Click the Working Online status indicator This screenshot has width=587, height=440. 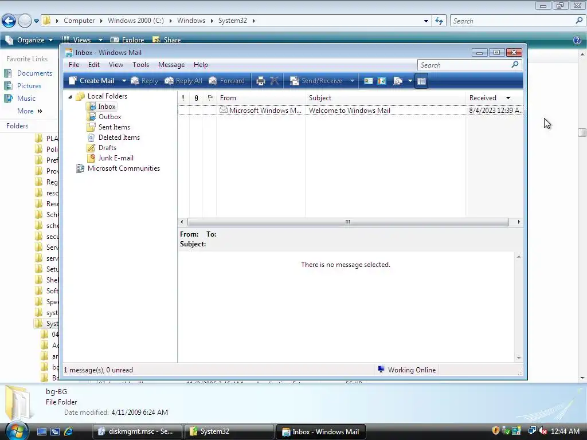pyautogui.click(x=406, y=370)
